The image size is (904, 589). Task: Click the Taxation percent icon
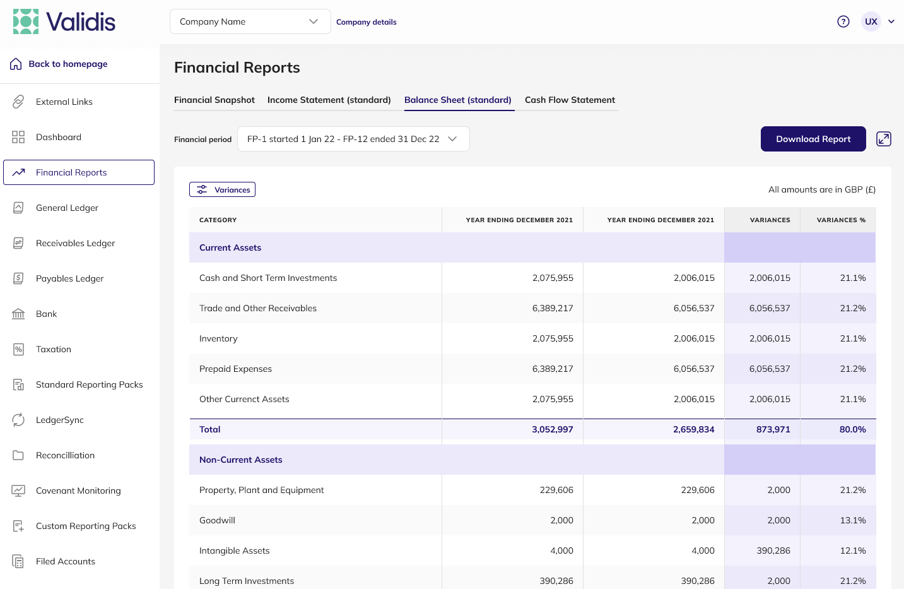pos(18,349)
